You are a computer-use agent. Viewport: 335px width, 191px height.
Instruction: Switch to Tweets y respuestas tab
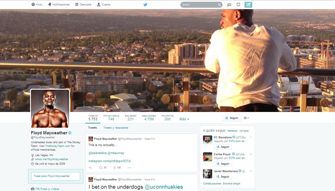coord(116,128)
